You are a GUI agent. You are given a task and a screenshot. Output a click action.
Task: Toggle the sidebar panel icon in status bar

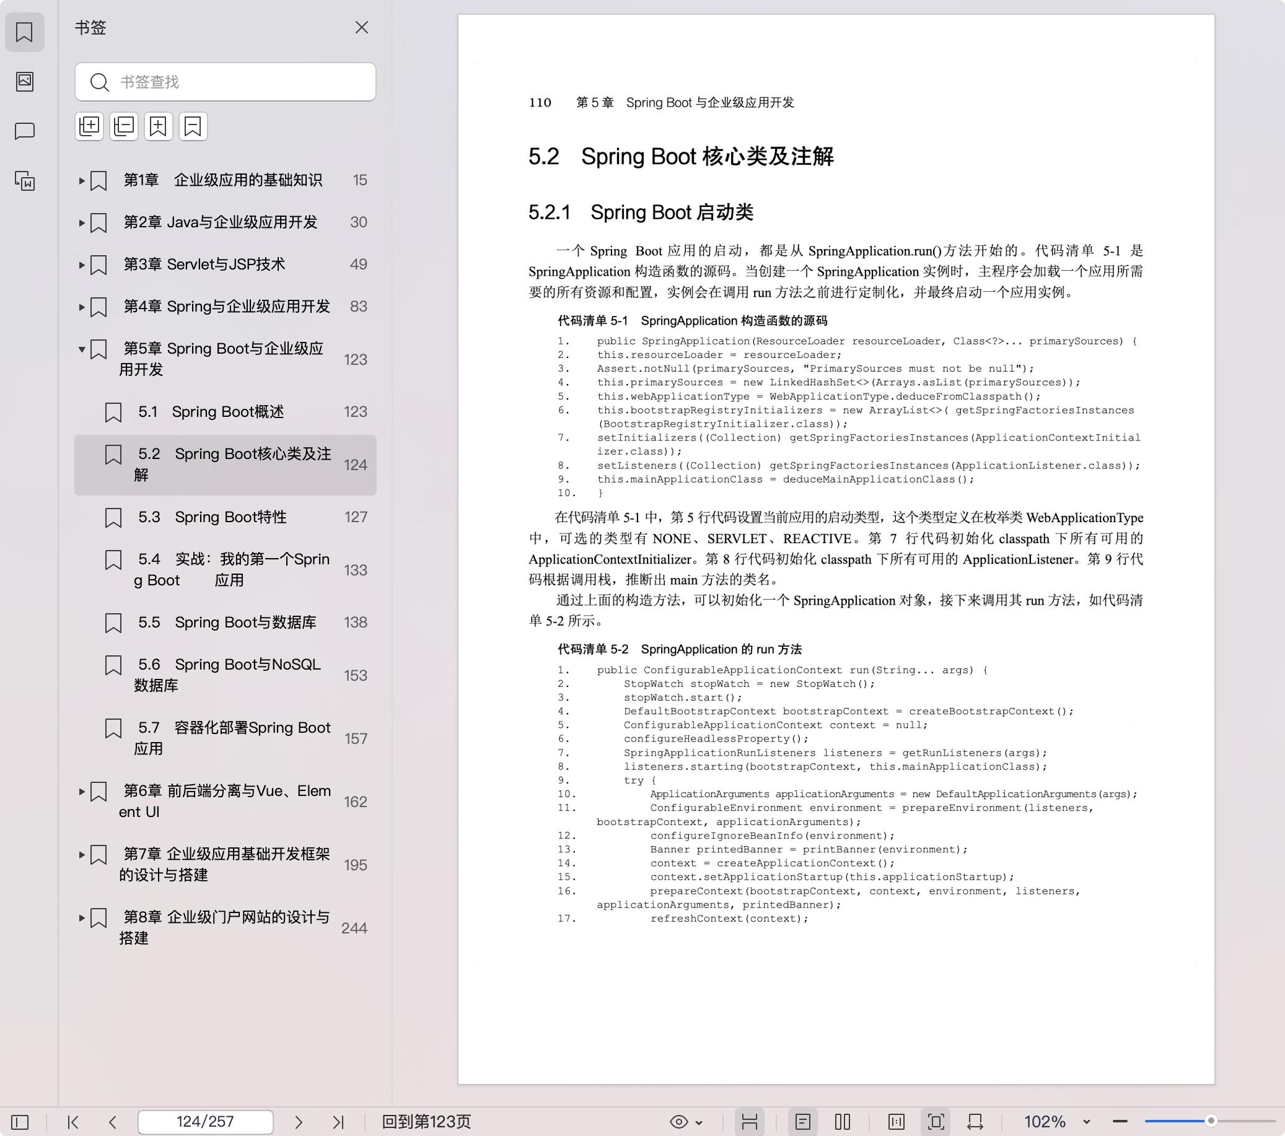click(x=20, y=1122)
